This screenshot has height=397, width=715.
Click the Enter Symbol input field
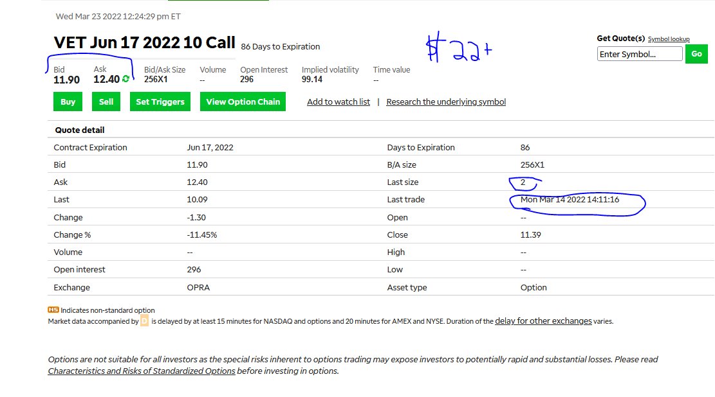[x=640, y=54]
